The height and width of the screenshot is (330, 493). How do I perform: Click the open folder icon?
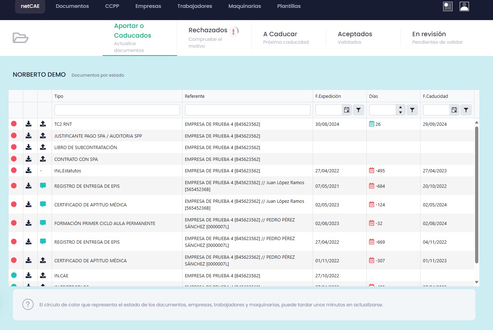(20, 38)
